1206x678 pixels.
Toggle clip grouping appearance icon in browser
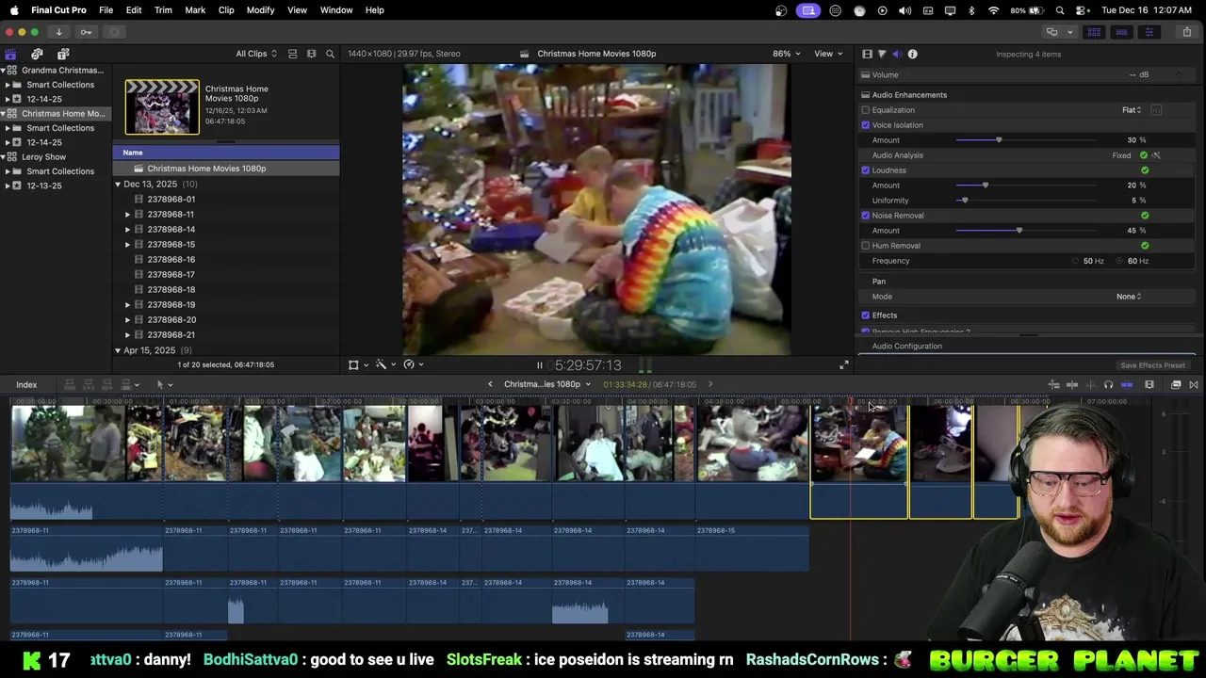[292, 54]
